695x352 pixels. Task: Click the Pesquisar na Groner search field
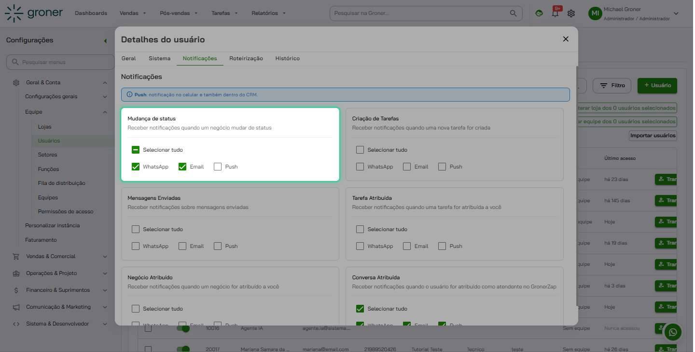[426, 13]
